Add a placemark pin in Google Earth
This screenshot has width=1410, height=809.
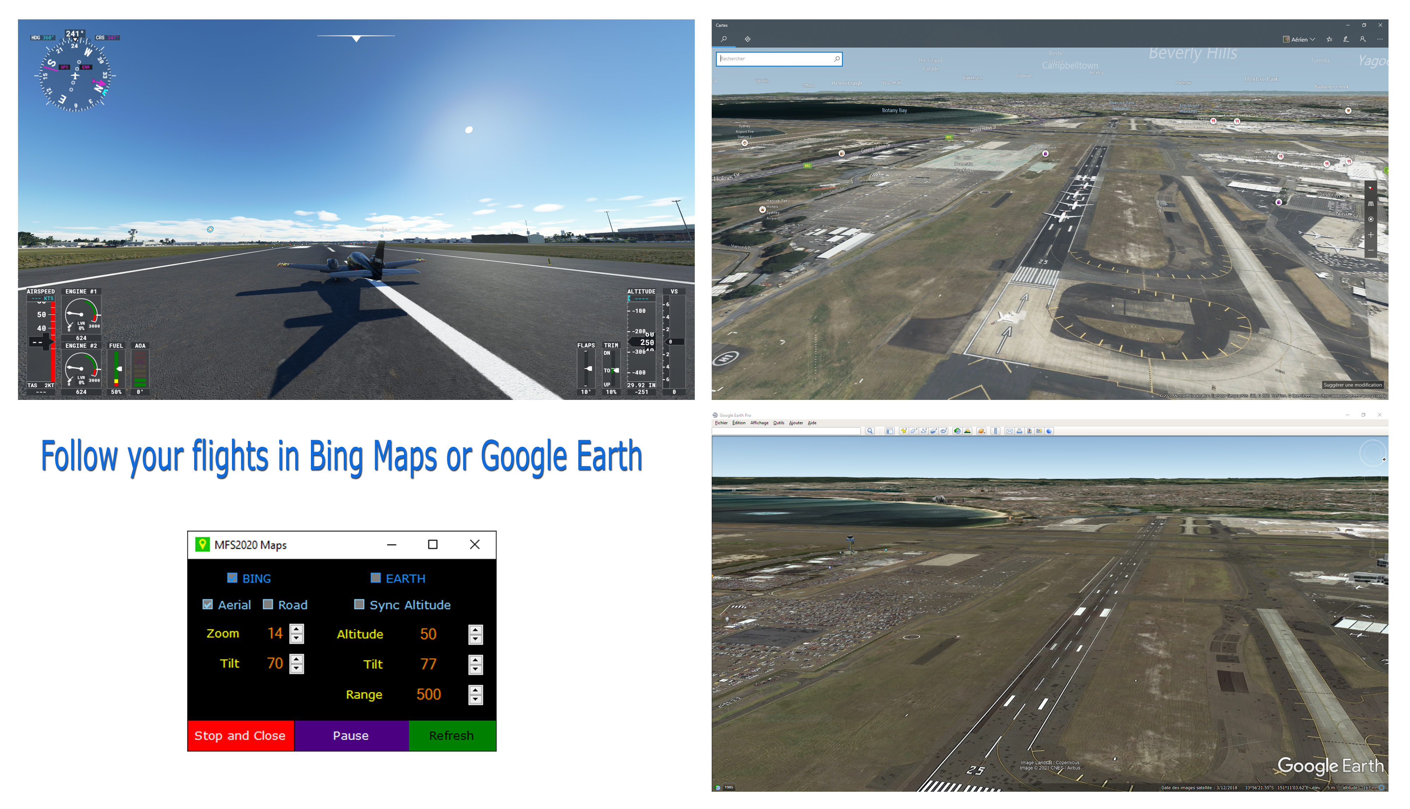coord(904,431)
